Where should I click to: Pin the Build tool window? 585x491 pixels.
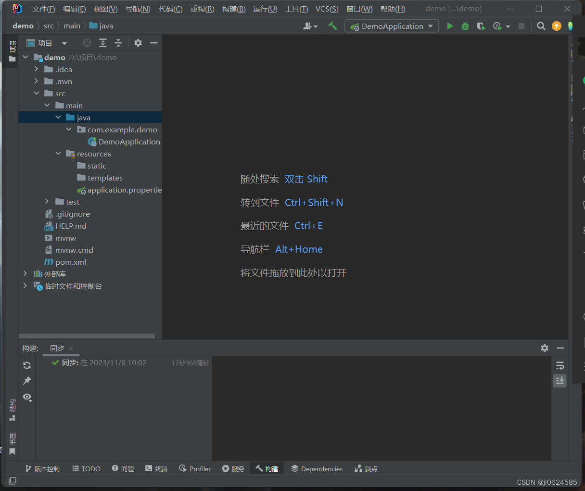point(27,381)
